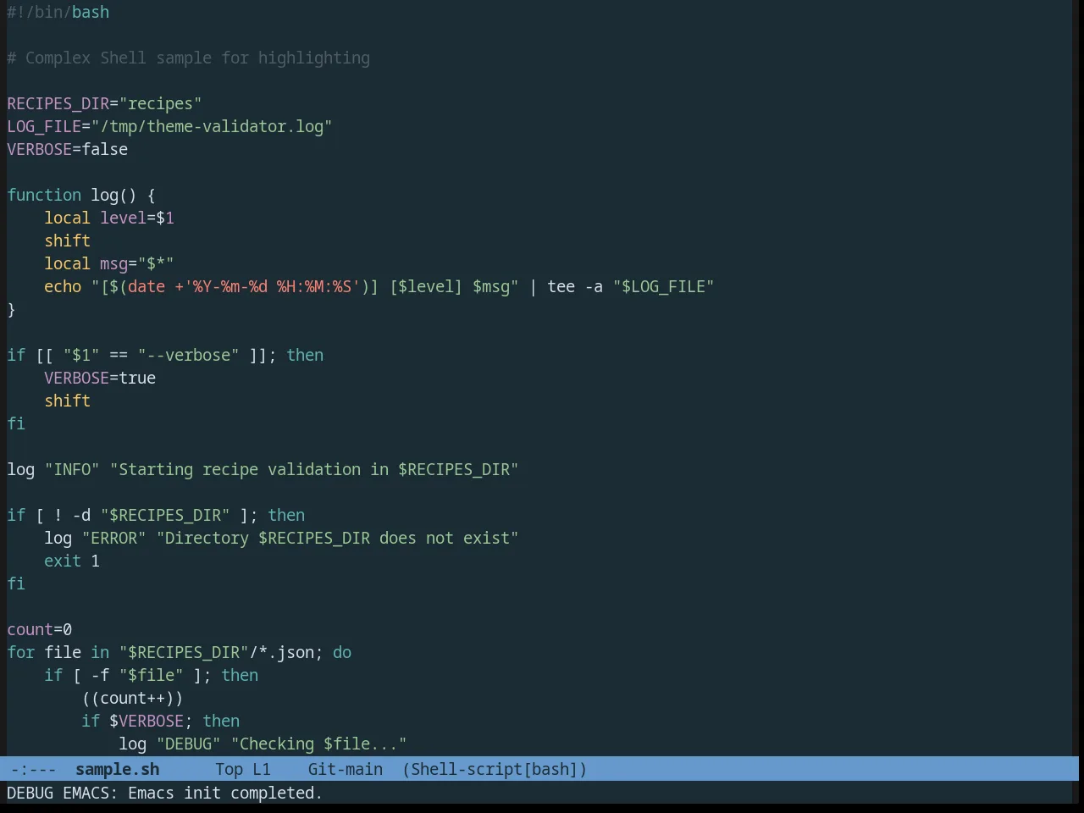Screen dimensions: 1084x813
Task: Click the VERBOSE=false line
Action: click(67, 149)
